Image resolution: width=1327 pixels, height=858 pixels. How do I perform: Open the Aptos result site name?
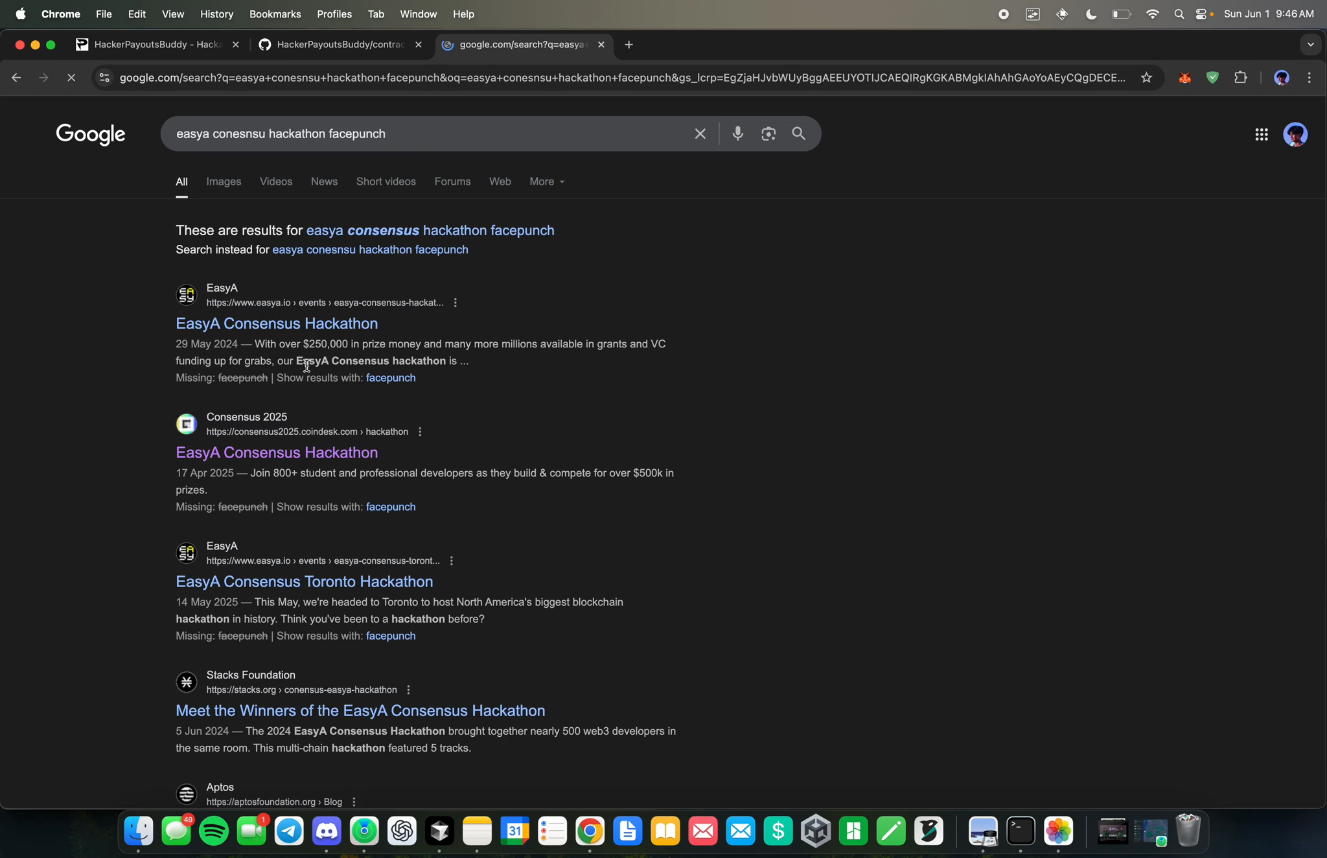tap(220, 787)
